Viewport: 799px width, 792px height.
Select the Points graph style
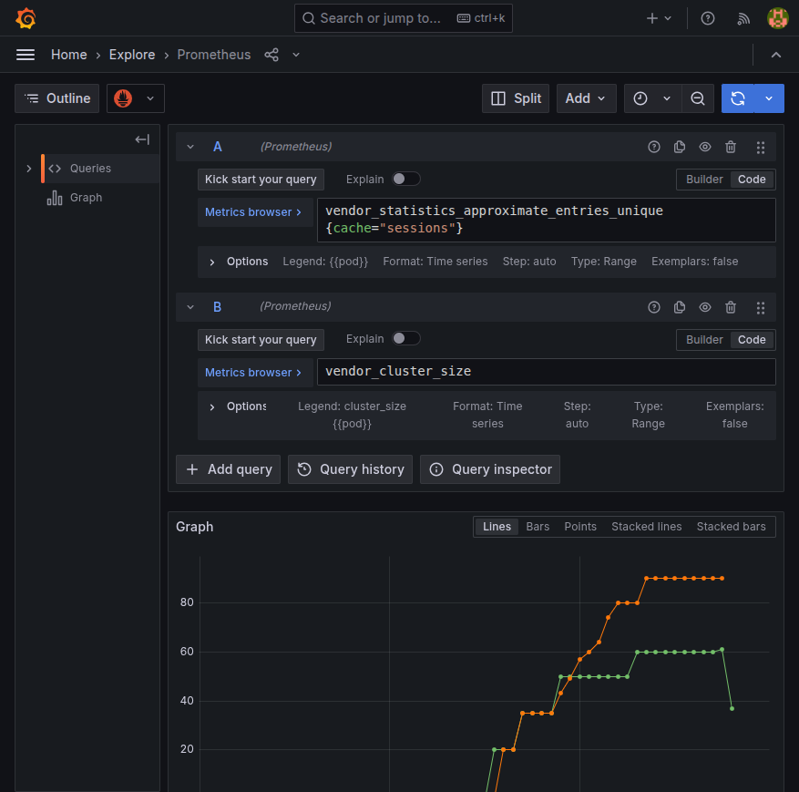tap(579, 527)
